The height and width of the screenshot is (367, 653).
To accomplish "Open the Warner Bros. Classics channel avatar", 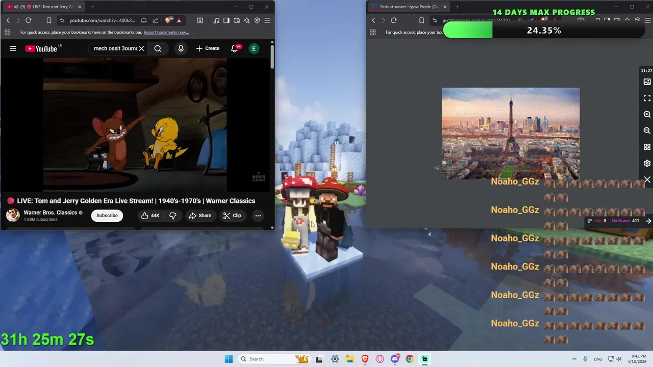I will point(13,215).
